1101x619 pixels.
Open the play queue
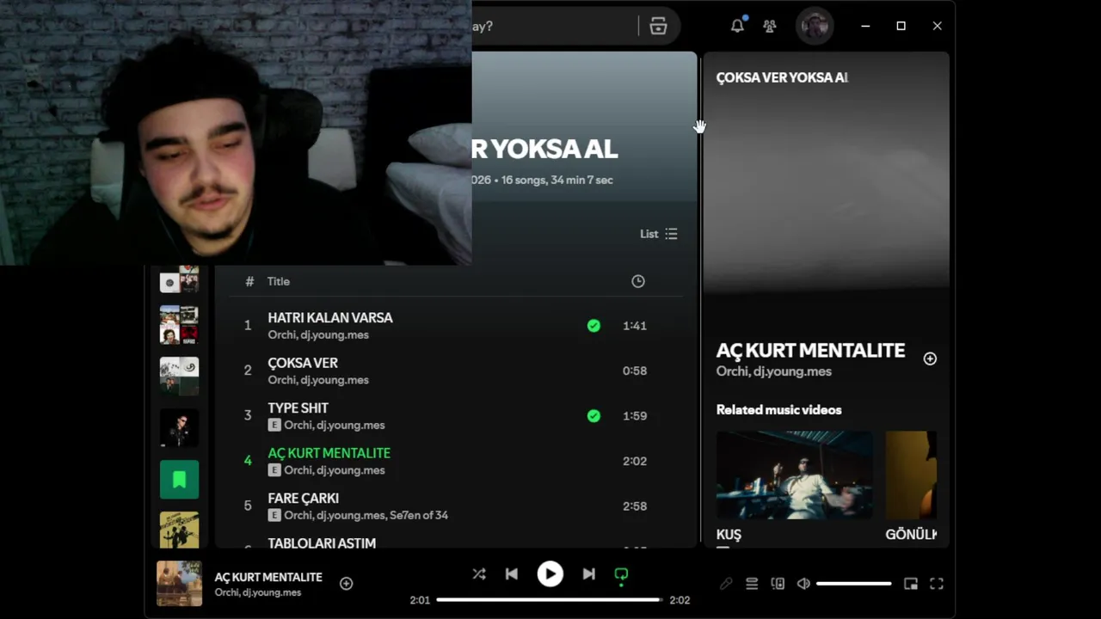point(752,584)
